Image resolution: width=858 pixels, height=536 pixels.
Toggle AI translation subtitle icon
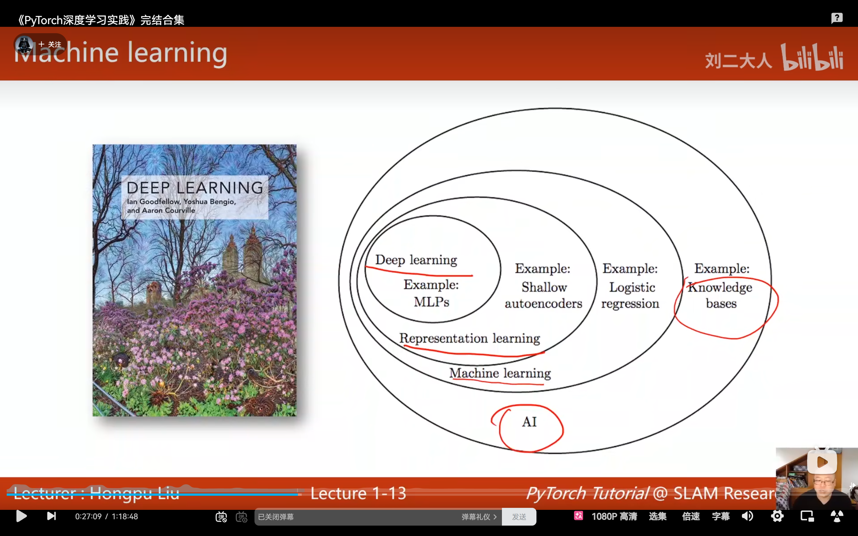pyautogui.click(x=578, y=516)
